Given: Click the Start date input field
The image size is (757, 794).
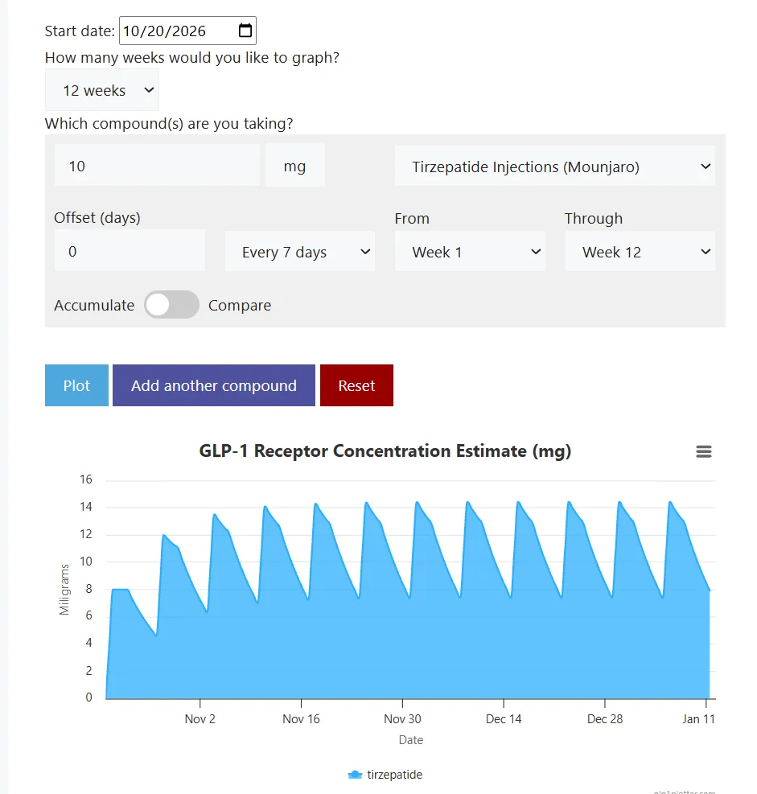Looking at the screenshot, I should [187, 31].
